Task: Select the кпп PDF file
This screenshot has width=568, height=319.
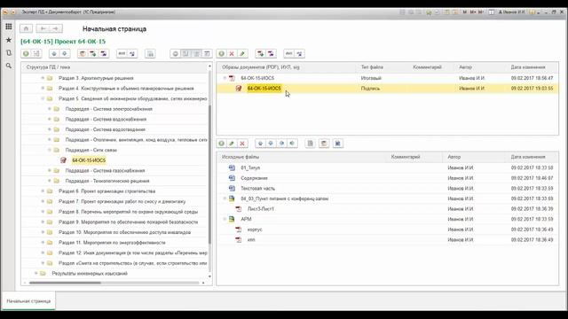Action: [251, 240]
